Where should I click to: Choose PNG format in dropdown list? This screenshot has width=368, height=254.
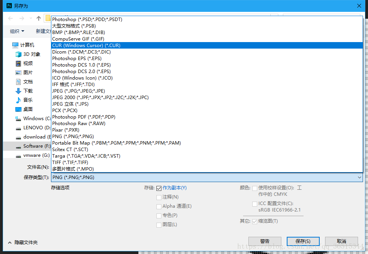(x=207, y=137)
